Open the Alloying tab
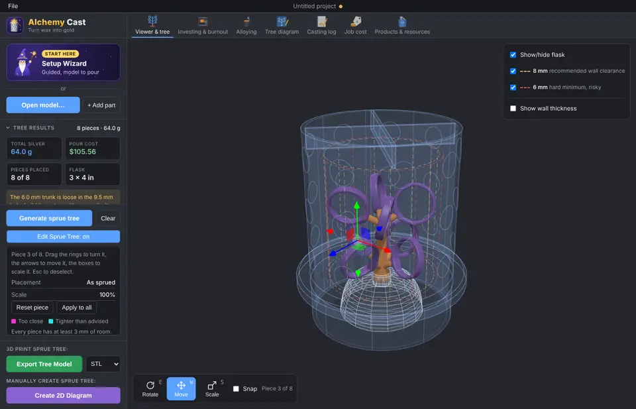636x409 pixels. tap(246, 25)
